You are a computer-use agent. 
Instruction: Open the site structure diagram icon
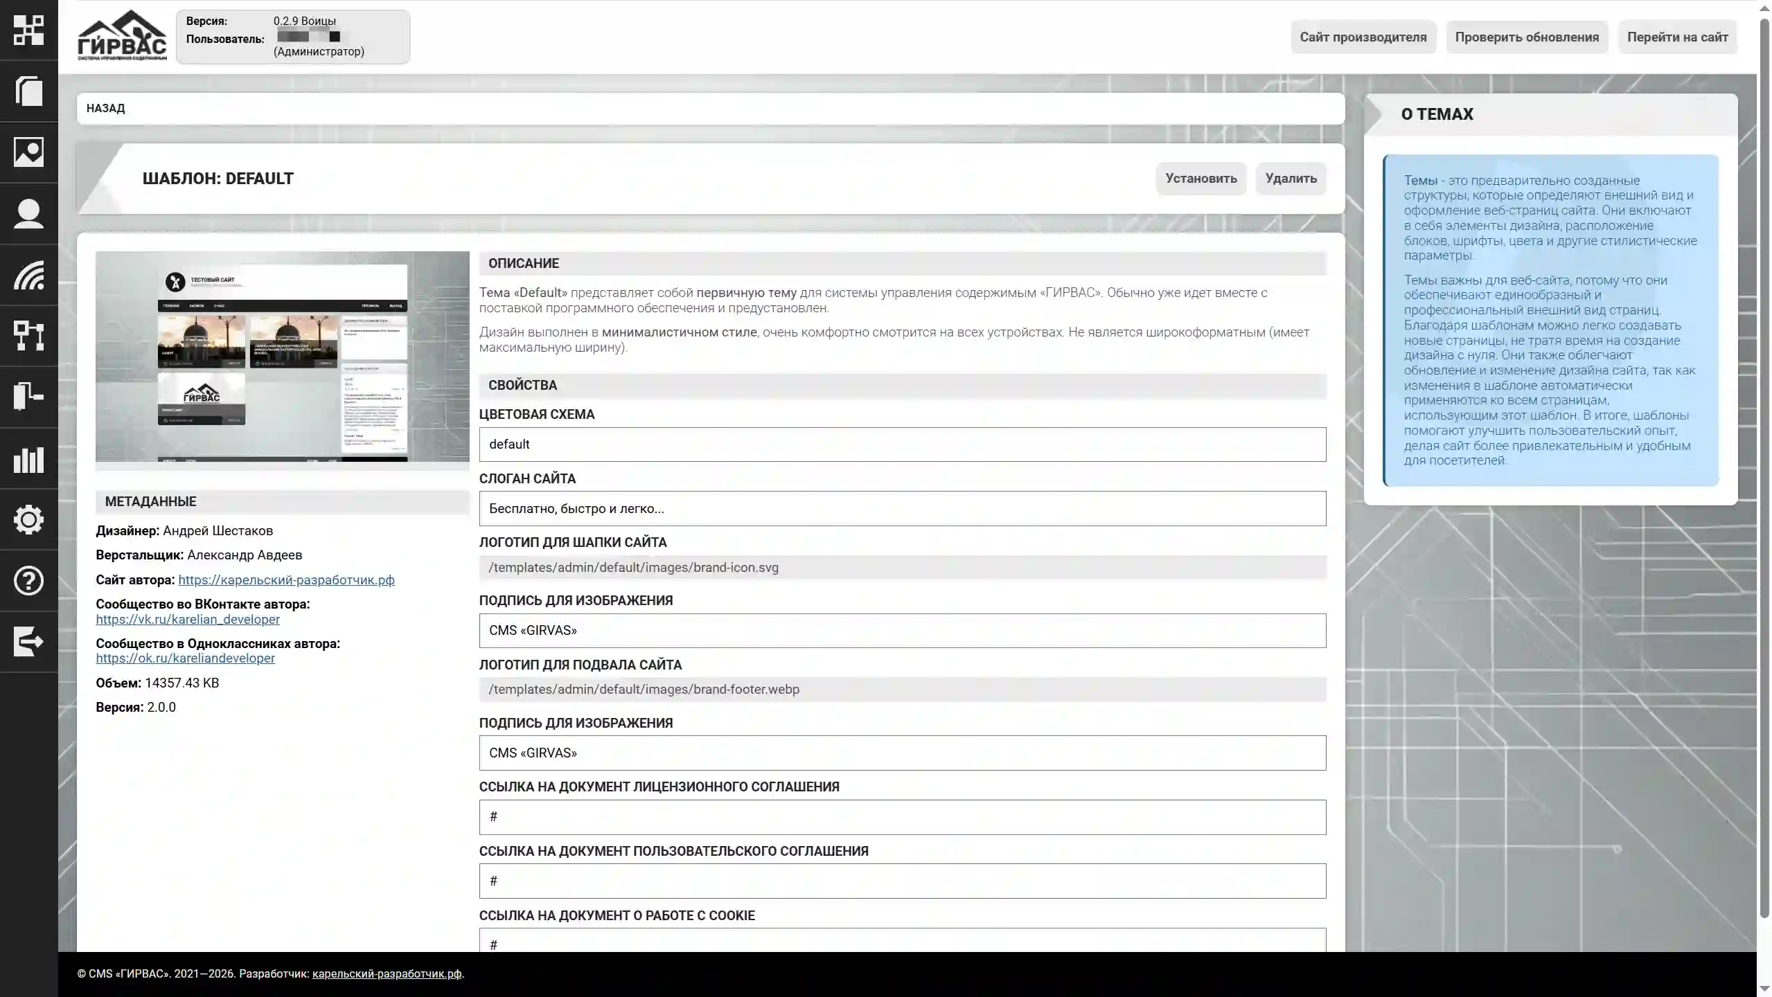point(28,336)
